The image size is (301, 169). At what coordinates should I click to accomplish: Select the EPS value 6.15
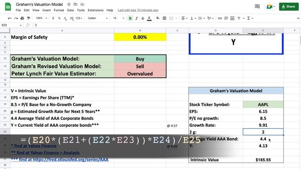click(x=263, y=111)
